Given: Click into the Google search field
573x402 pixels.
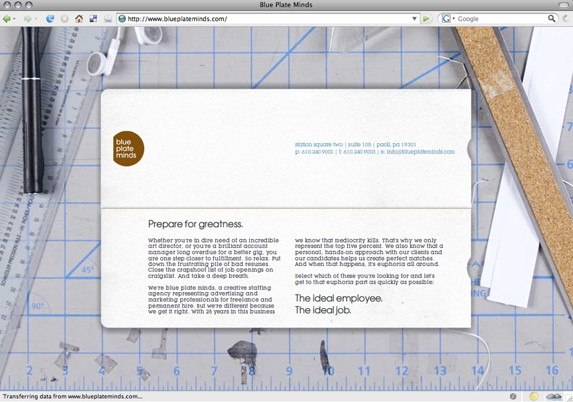Looking at the screenshot, I should [502, 19].
